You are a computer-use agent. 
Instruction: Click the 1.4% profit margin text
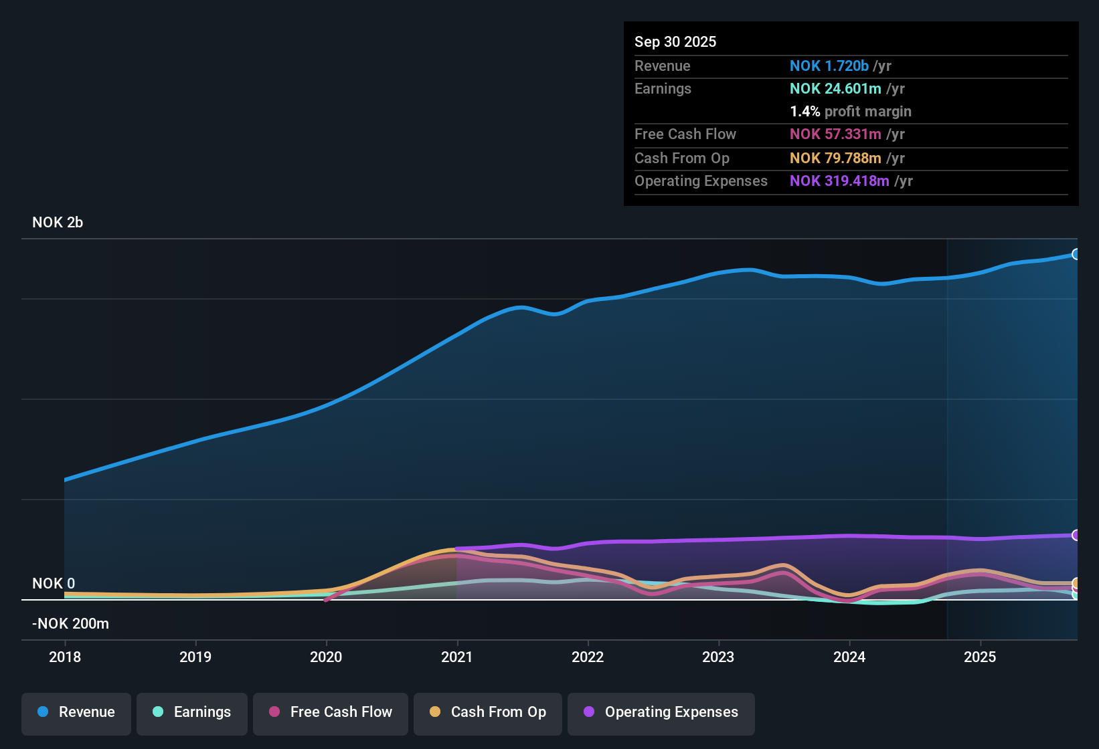pos(851,111)
